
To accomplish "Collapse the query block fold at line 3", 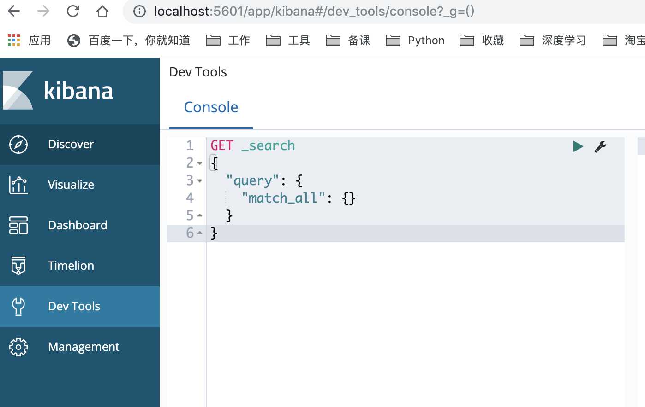I will pyautogui.click(x=200, y=181).
